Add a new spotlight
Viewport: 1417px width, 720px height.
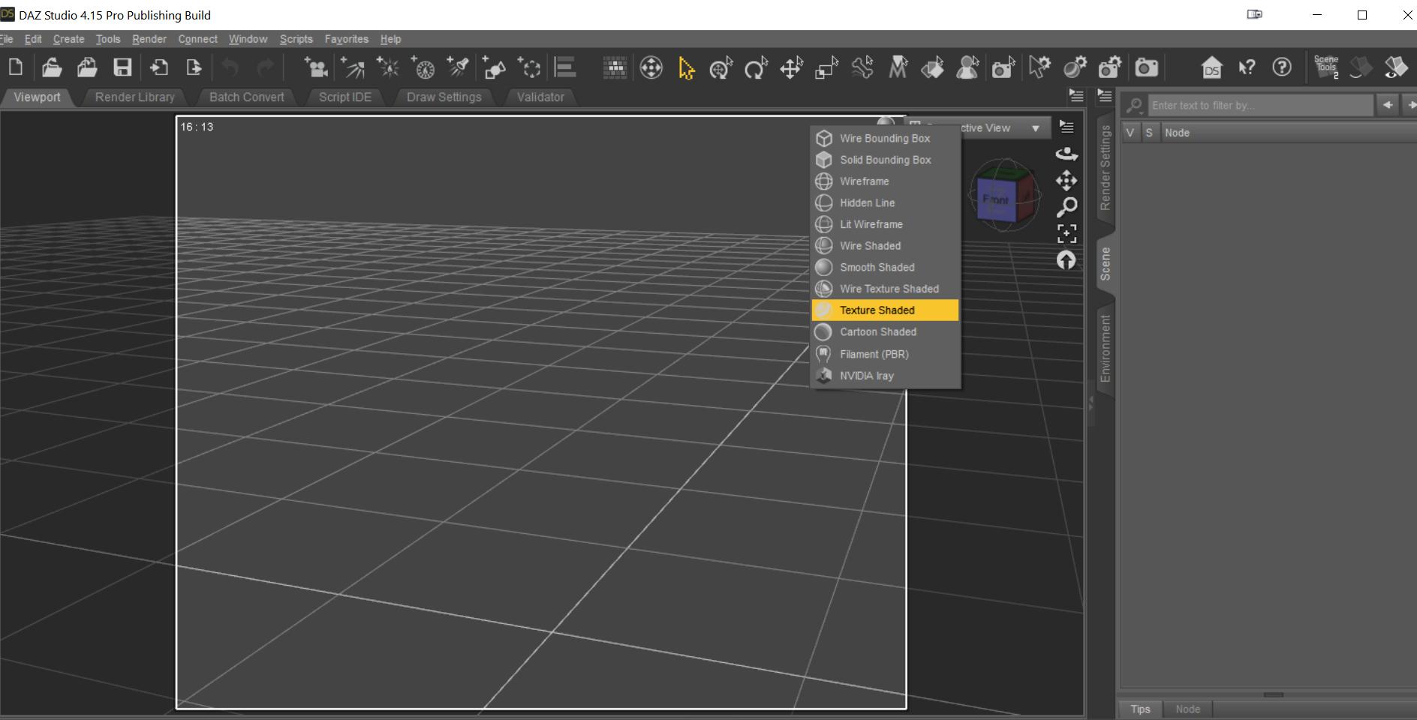tap(458, 67)
